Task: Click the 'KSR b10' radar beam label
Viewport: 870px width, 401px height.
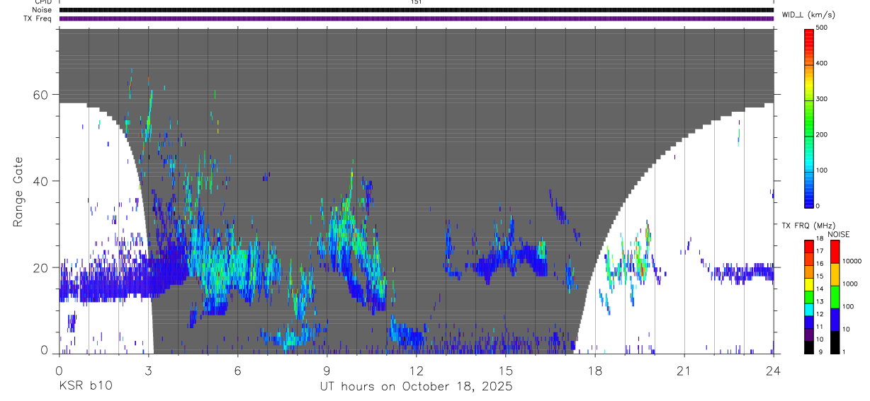Action: 85,386
